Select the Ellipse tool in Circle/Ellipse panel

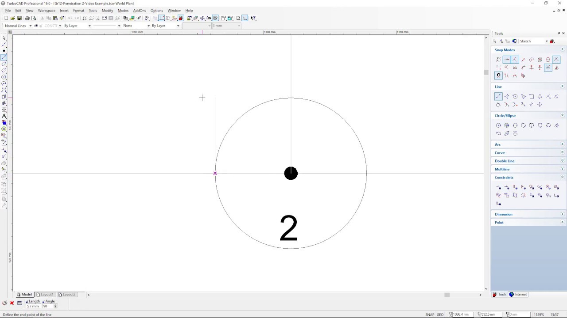click(x=498, y=133)
